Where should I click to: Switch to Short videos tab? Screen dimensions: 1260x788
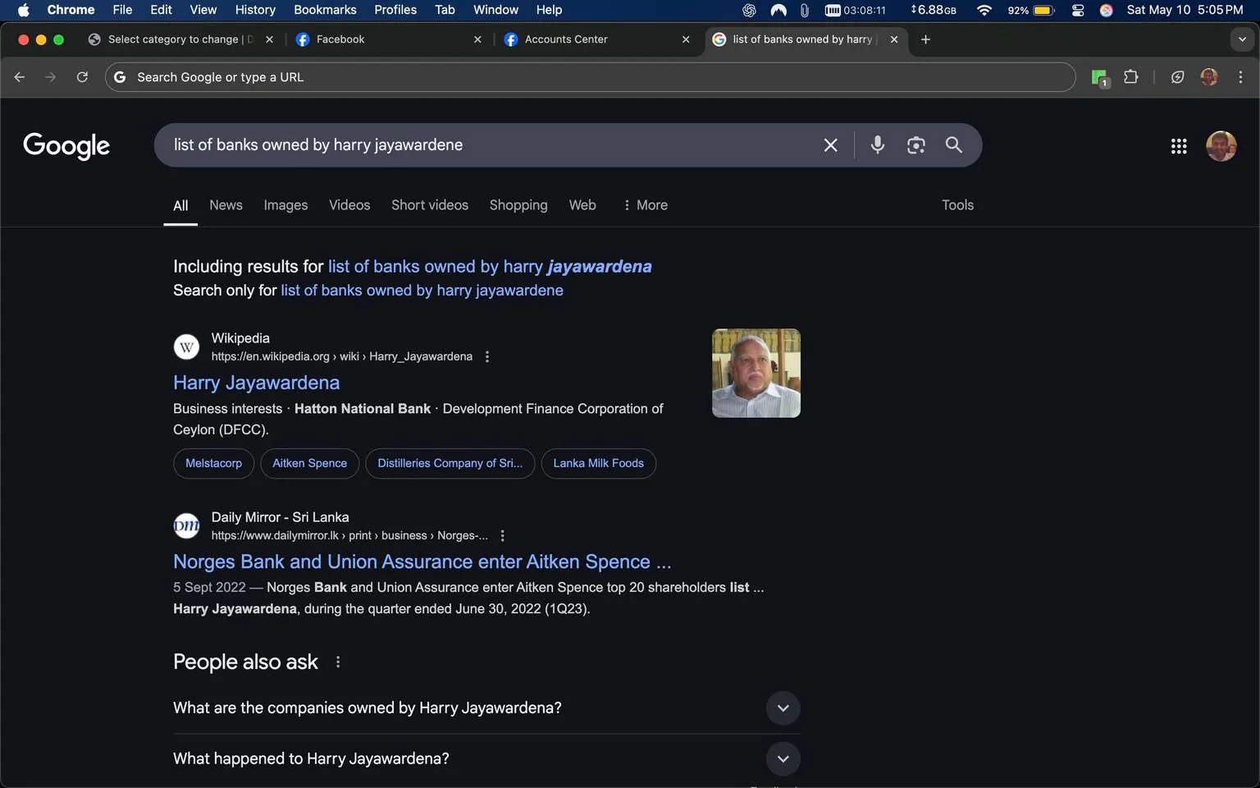tap(430, 205)
